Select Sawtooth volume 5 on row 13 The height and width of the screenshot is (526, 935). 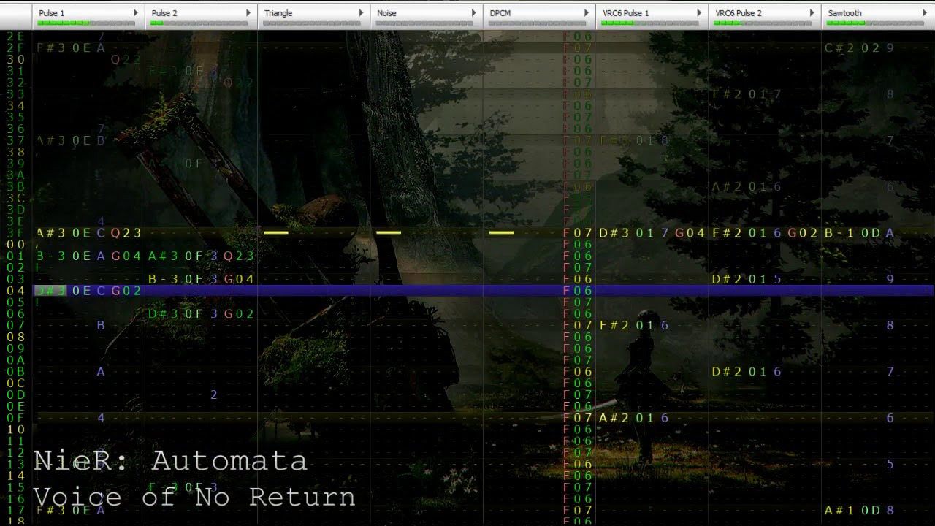pyautogui.click(x=890, y=465)
